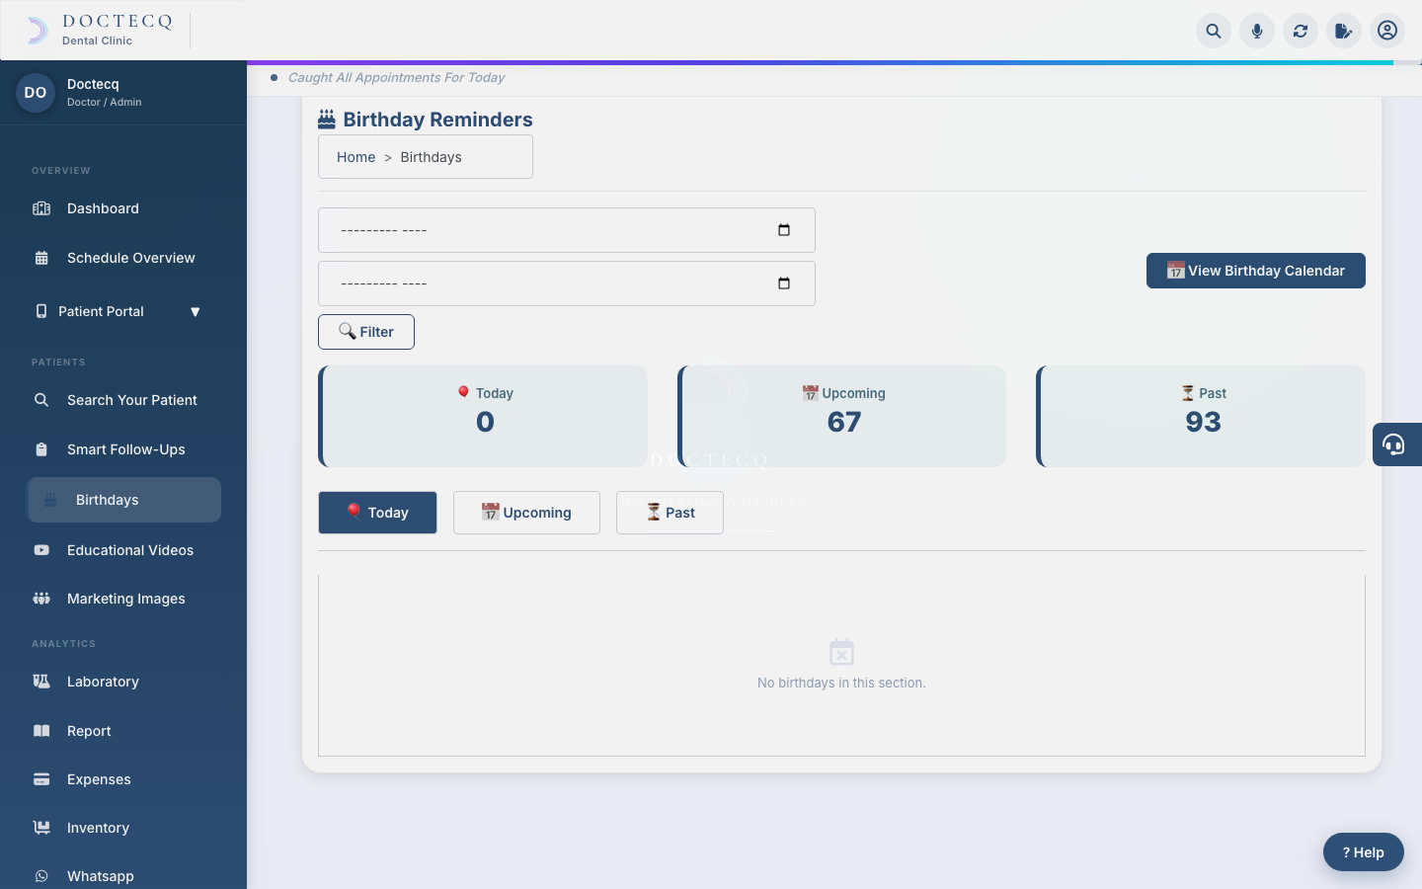Open the user profile icon

click(x=1387, y=31)
